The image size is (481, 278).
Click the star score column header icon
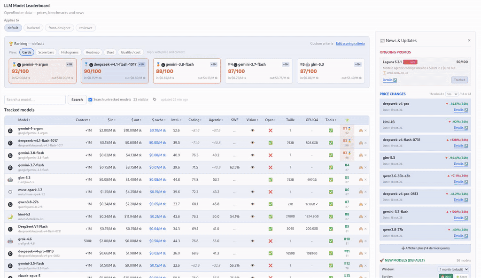(347, 120)
